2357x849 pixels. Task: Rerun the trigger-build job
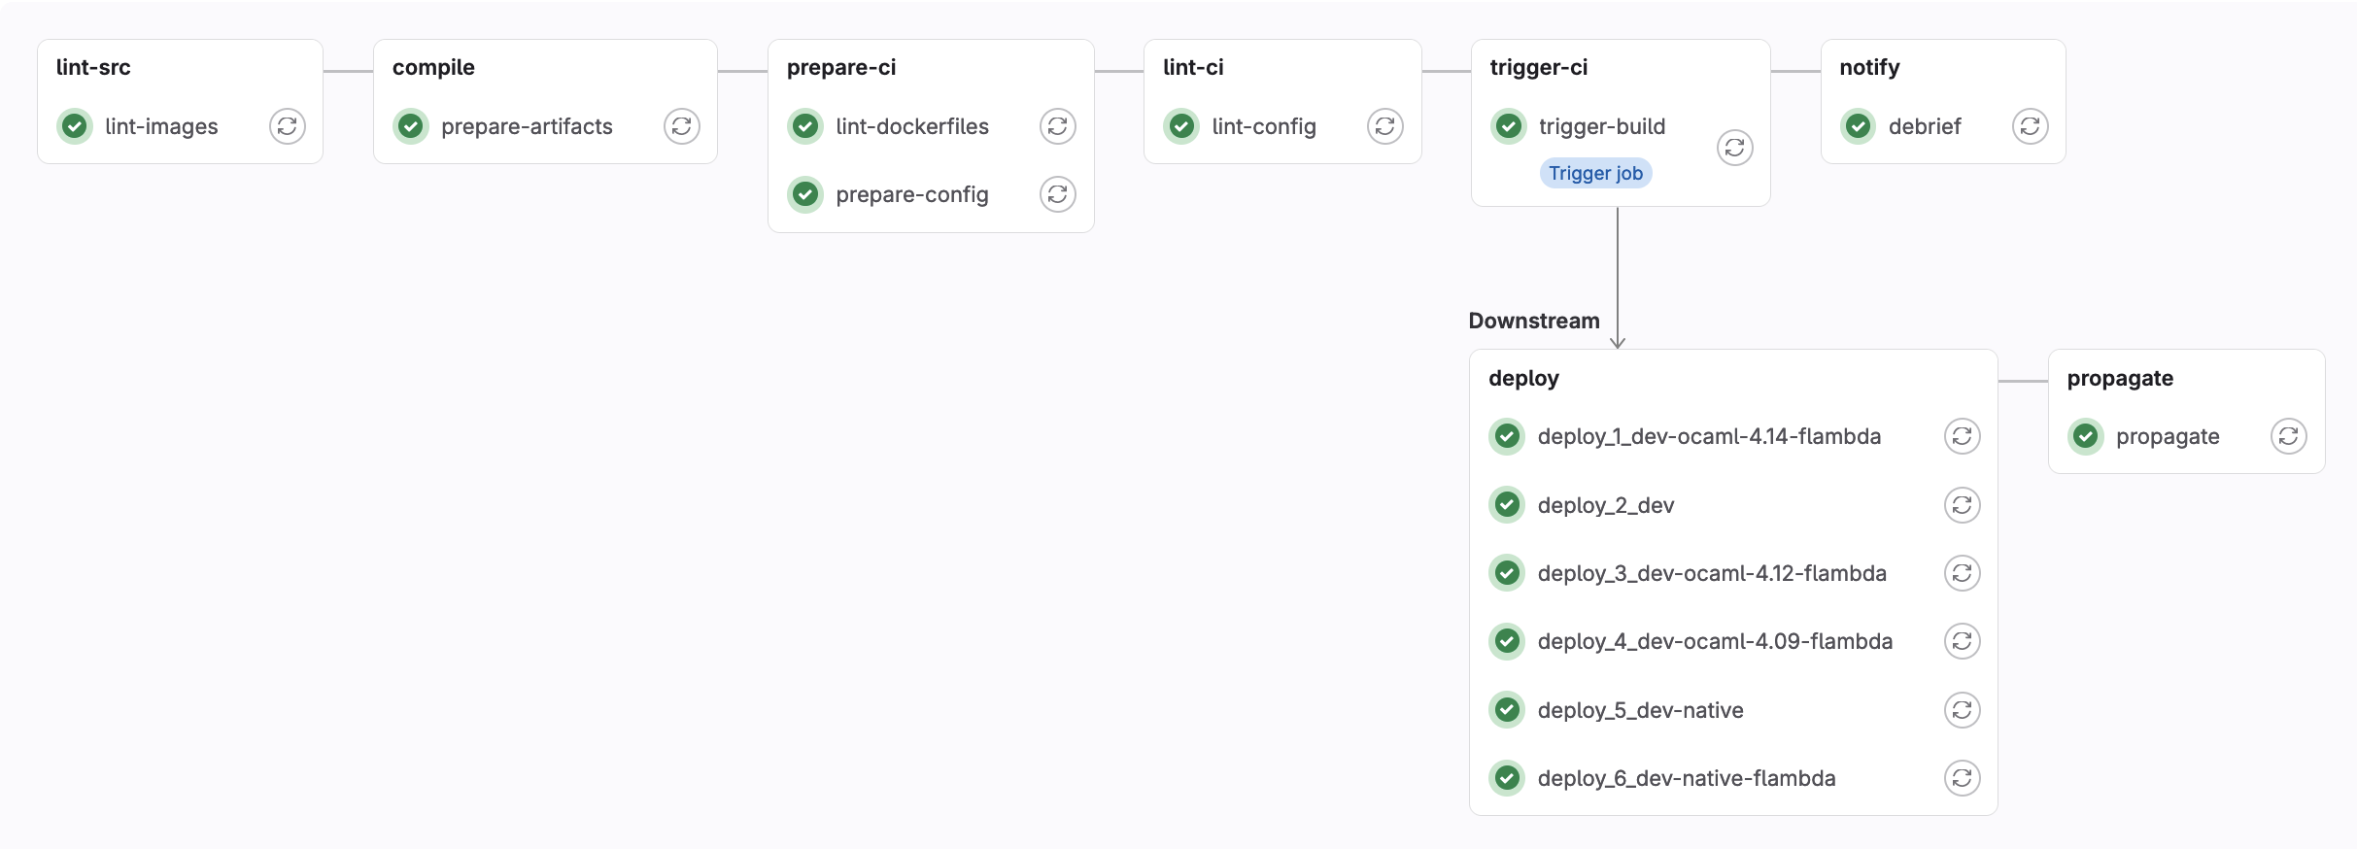point(1734,148)
